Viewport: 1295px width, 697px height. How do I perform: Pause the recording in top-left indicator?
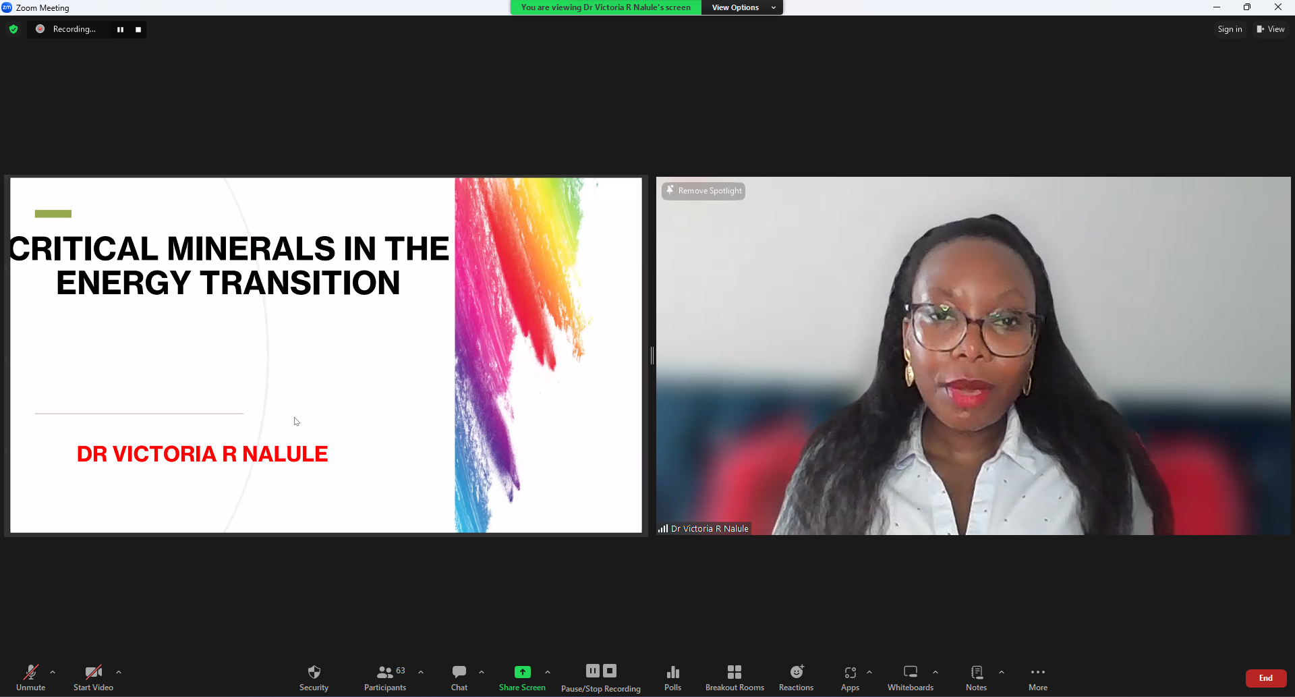pyautogui.click(x=120, y=30)
